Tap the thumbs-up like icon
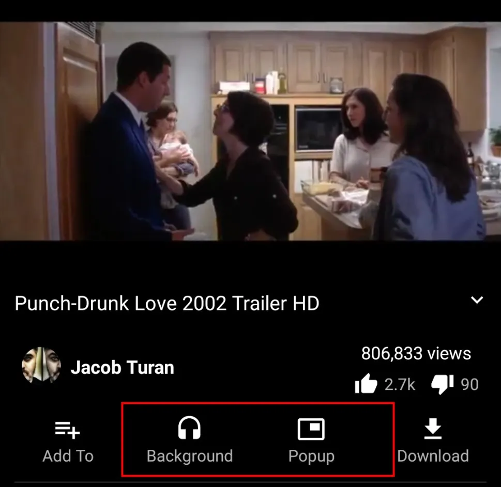 [x=366, y=384]
